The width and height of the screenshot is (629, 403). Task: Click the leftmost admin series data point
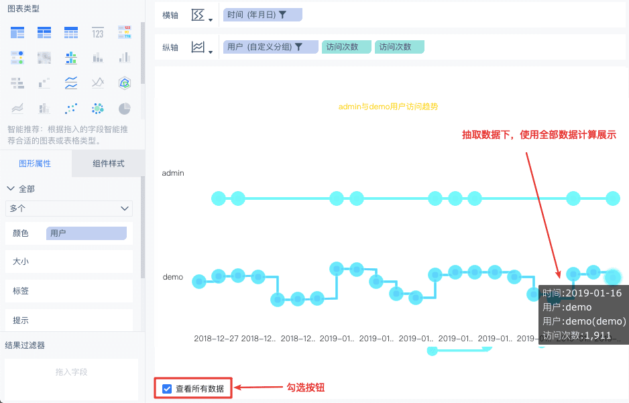pos(219,198)
